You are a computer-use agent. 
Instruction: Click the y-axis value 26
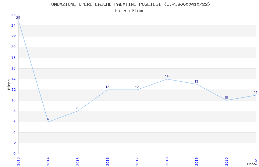pos(13,15)
